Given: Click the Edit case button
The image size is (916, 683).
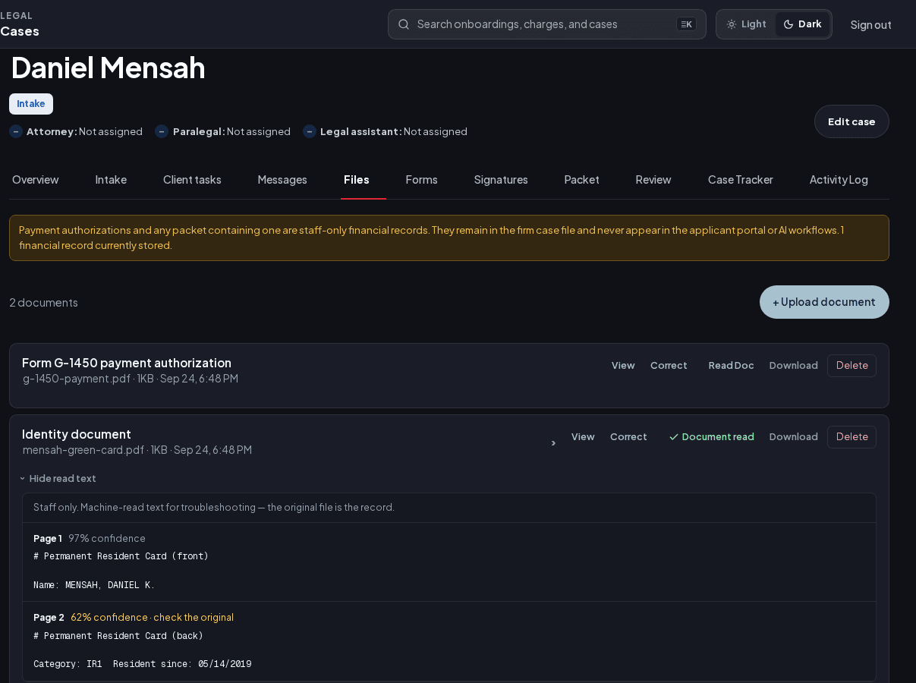Looking at the screenshot, I should (851, 121).
